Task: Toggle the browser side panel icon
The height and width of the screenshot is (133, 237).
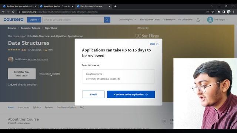Action: click(224, 12)
